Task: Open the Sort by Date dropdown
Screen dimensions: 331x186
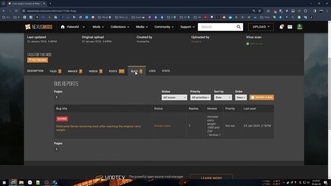Action: [223, 98]
